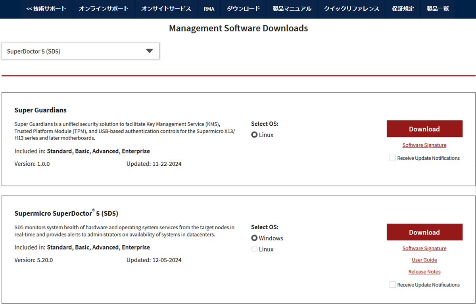Click the Updated: 12-05-2024 text
This screenshot has width=476, height=304.
tap(154, 260)
